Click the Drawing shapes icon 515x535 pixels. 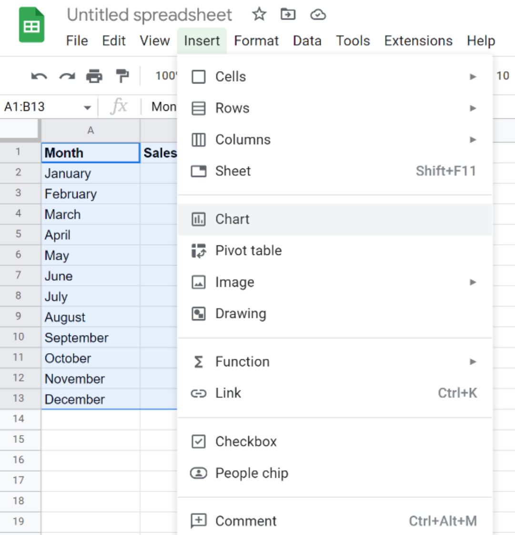(x=199, y=314)
